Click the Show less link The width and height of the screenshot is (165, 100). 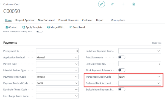tap(157, 43)
